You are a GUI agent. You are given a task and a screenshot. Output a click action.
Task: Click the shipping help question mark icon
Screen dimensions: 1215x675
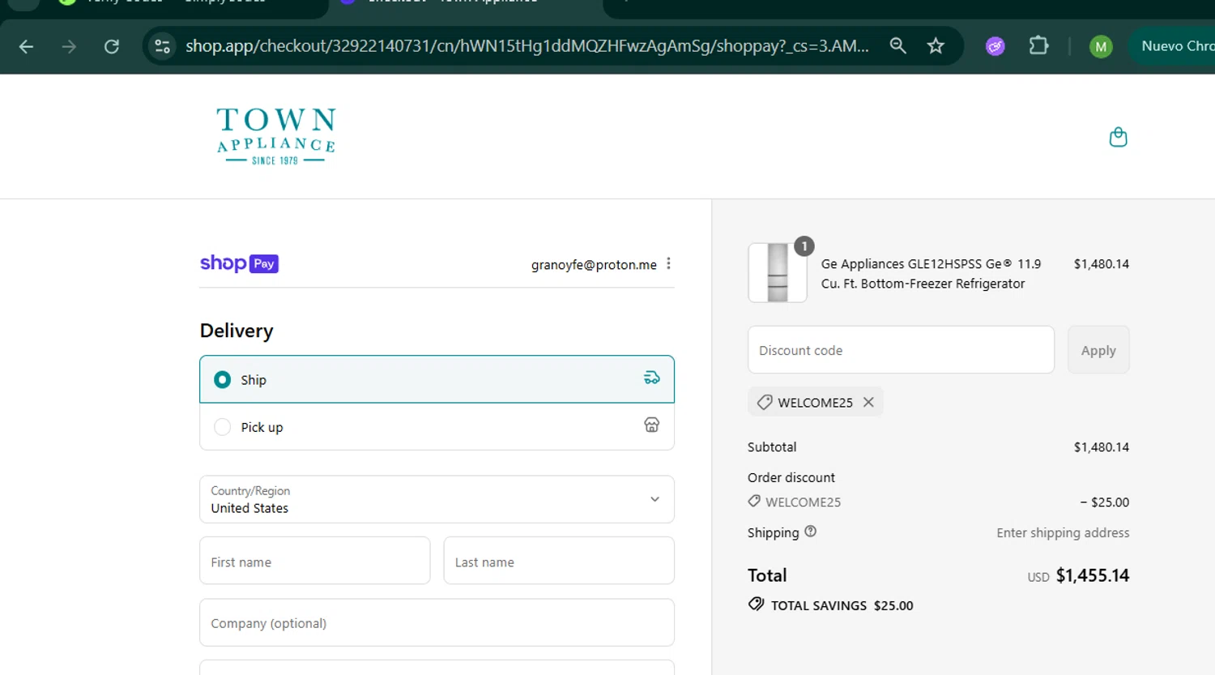tap(810, 532)
